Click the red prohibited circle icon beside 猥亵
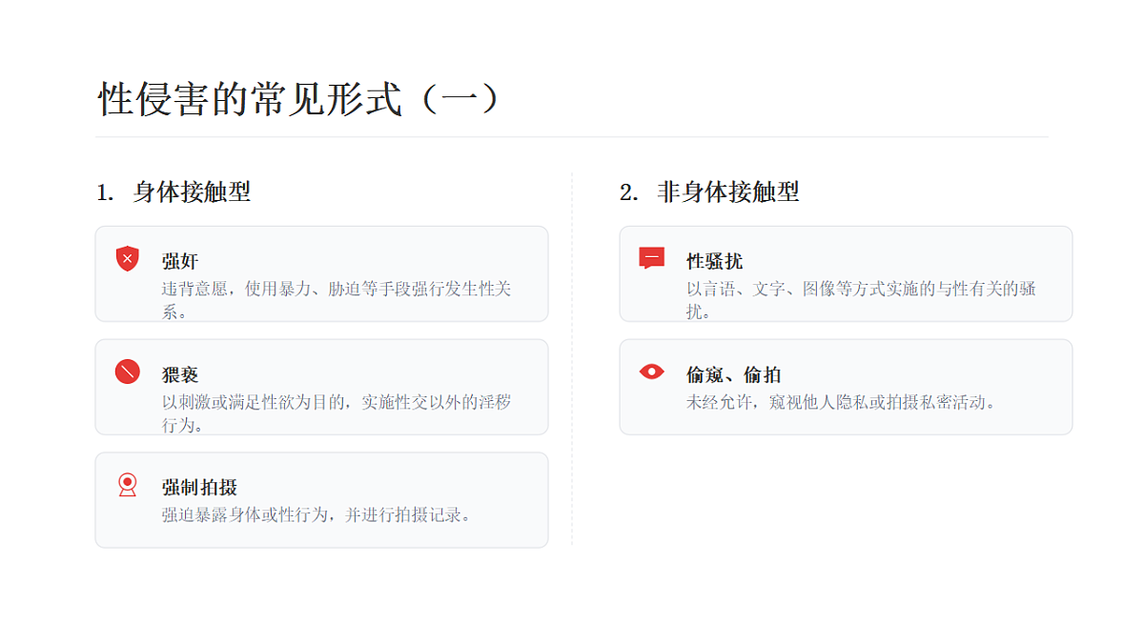This screenshot has width=1144, height=643. (x=128, y=372)
